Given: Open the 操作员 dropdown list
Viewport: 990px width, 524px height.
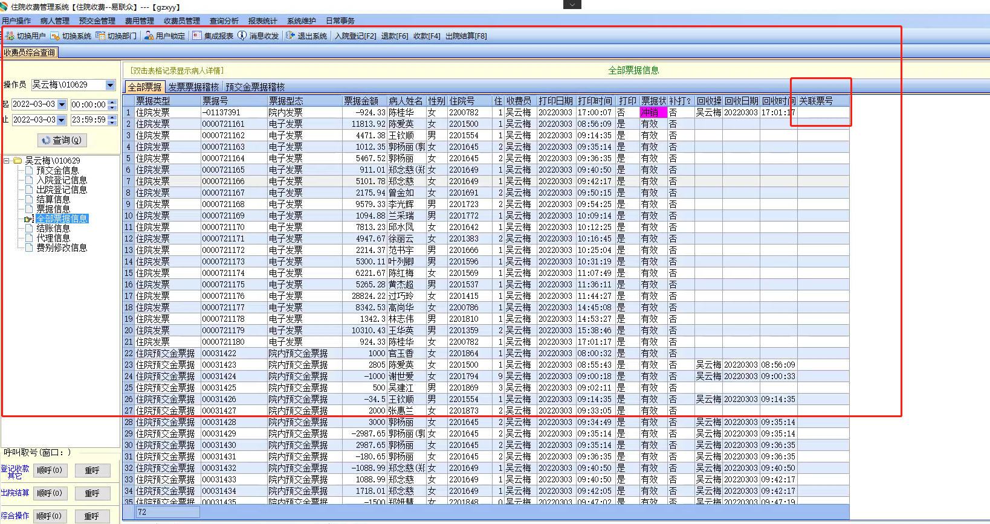Looking at the screenshot, I should click(x=110, y=85).
